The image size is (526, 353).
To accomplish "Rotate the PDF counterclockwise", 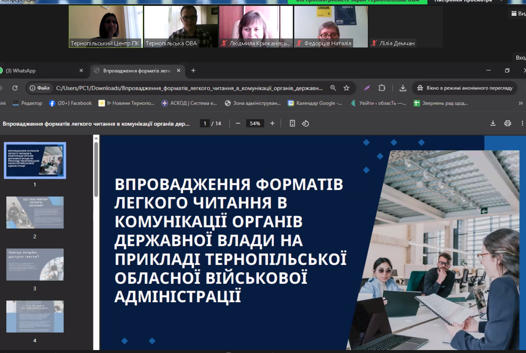I will 305,123.
